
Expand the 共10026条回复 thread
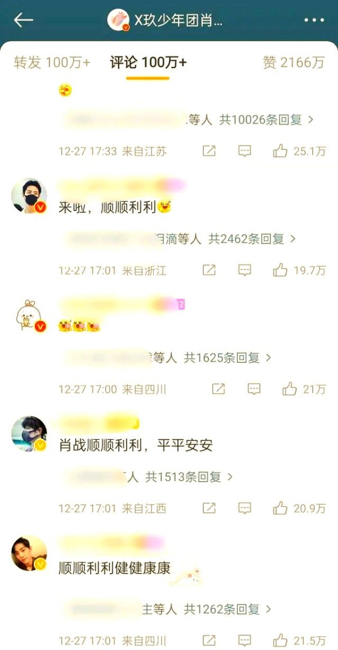266,120
